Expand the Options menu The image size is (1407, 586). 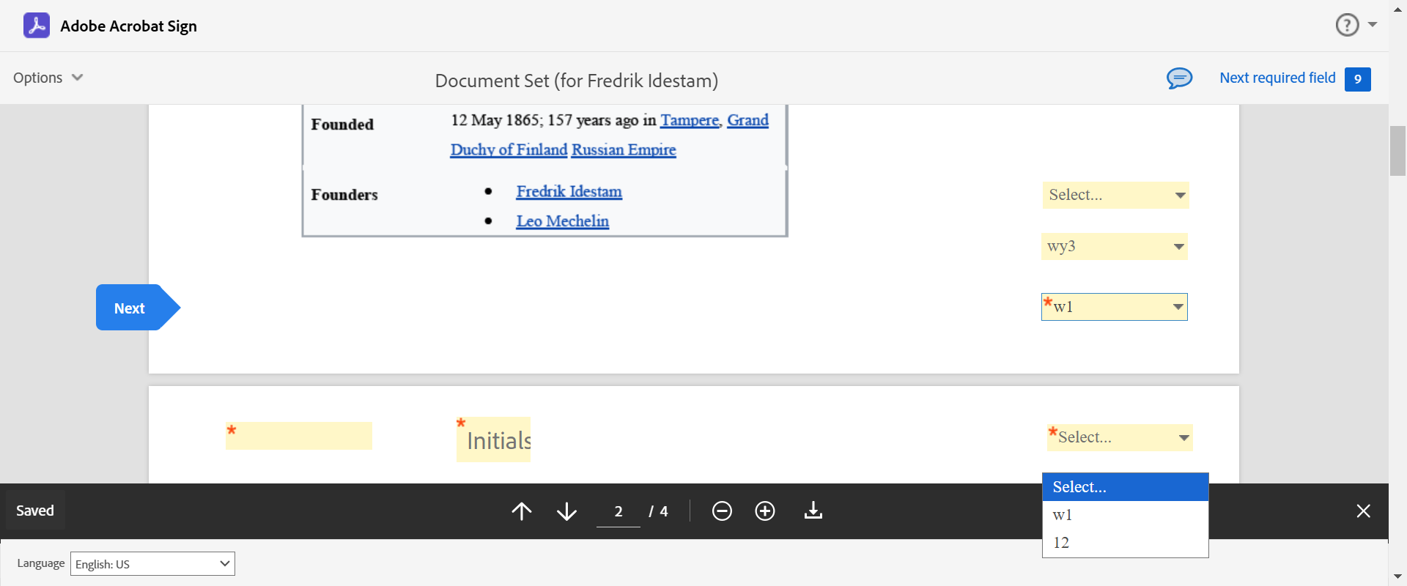tap(48, 78)
